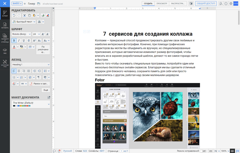240x153 pixels.
Task: Open the font size 24 dropdown
Action: (36, 34)
